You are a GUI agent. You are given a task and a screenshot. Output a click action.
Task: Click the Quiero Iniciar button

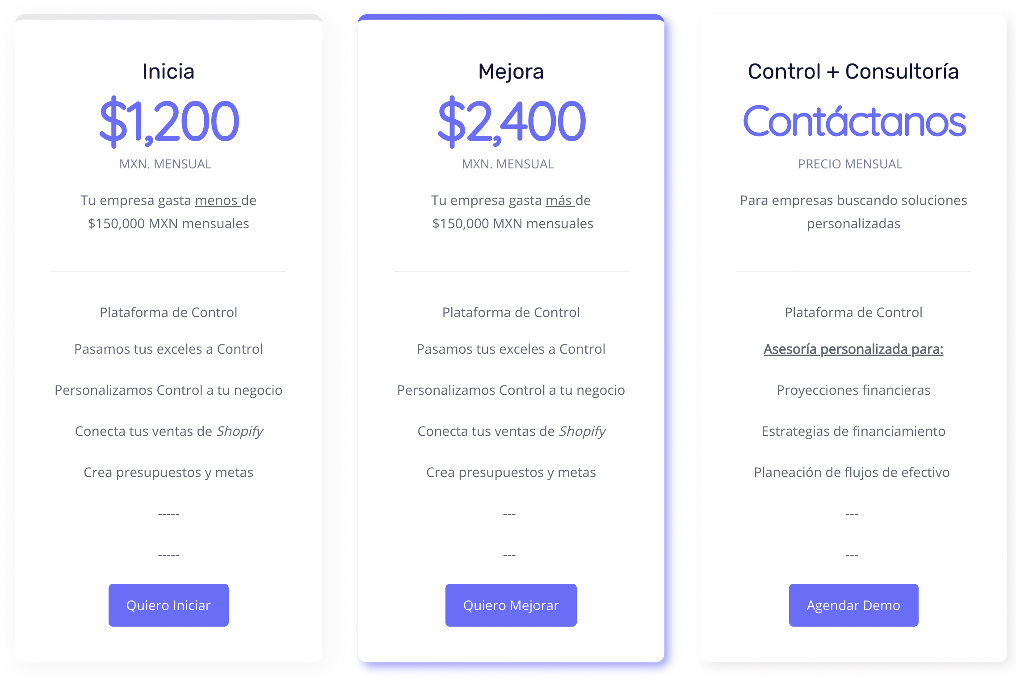tap(168, 605)
